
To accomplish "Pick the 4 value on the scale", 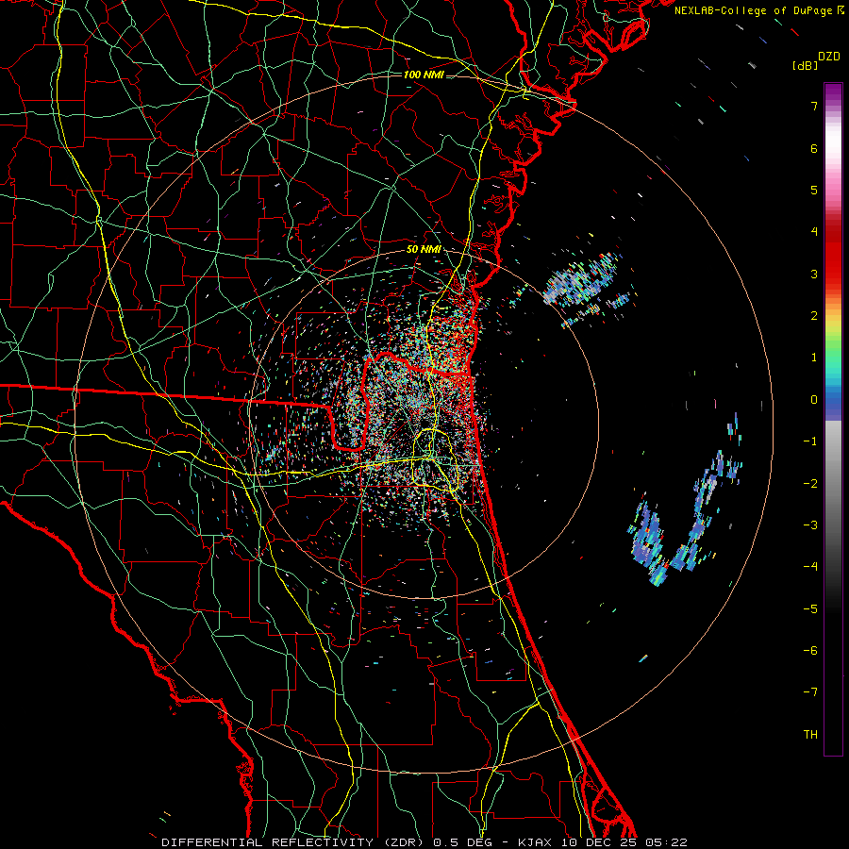I will coord(814,232).
